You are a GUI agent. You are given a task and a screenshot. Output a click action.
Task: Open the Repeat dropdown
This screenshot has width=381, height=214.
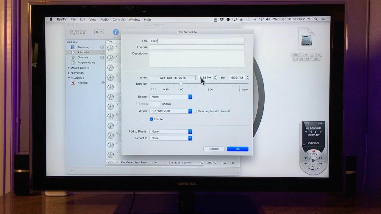[171, 97]
